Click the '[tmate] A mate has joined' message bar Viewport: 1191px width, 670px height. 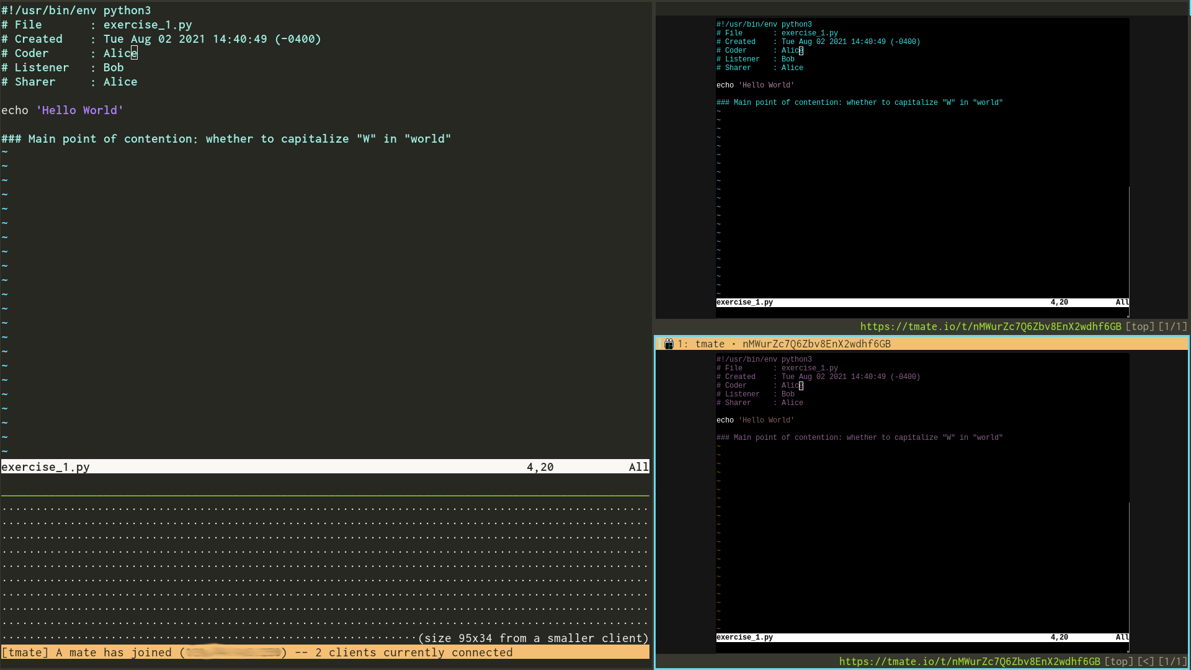coord(325,653)
